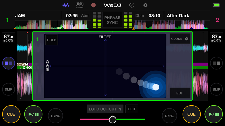The height and width of the screenshot is (126, 225).
Task: Hit the CUE button on deck 2
Action: [x=192, y=114]
